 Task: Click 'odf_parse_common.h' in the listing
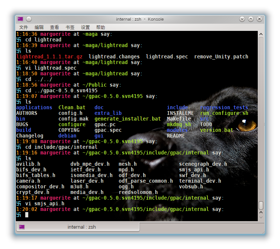pyautogui.click(x=146, y=181)
